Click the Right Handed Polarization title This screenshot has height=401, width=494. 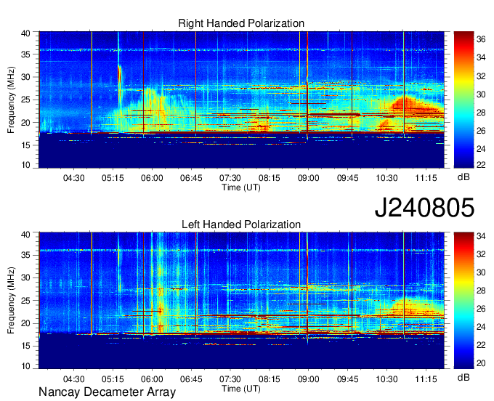click(x=241, y=23)
